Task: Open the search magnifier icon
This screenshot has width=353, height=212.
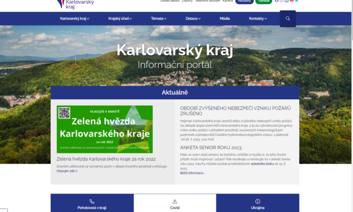Action: pyautogui.click(x=288, y=18)
